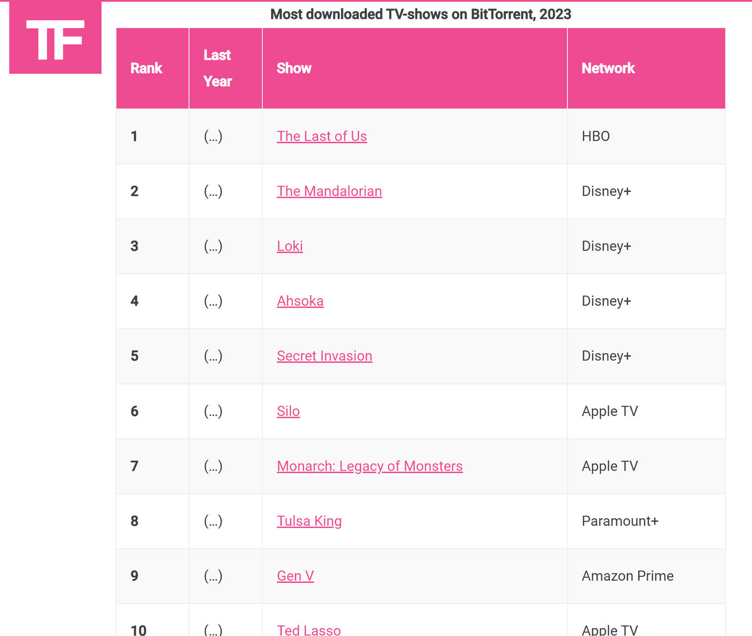Click the table title about BitTorrent 2023
This screenshot has width=752, height=636.
421,14
